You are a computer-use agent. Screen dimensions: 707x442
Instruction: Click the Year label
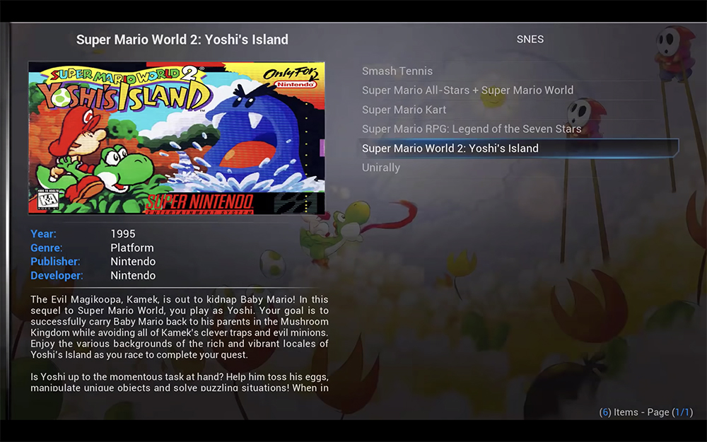(x=43, y=234)
